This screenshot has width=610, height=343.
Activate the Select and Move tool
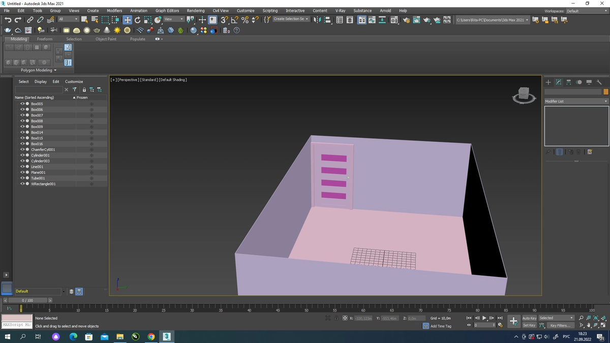click(127, 20)
